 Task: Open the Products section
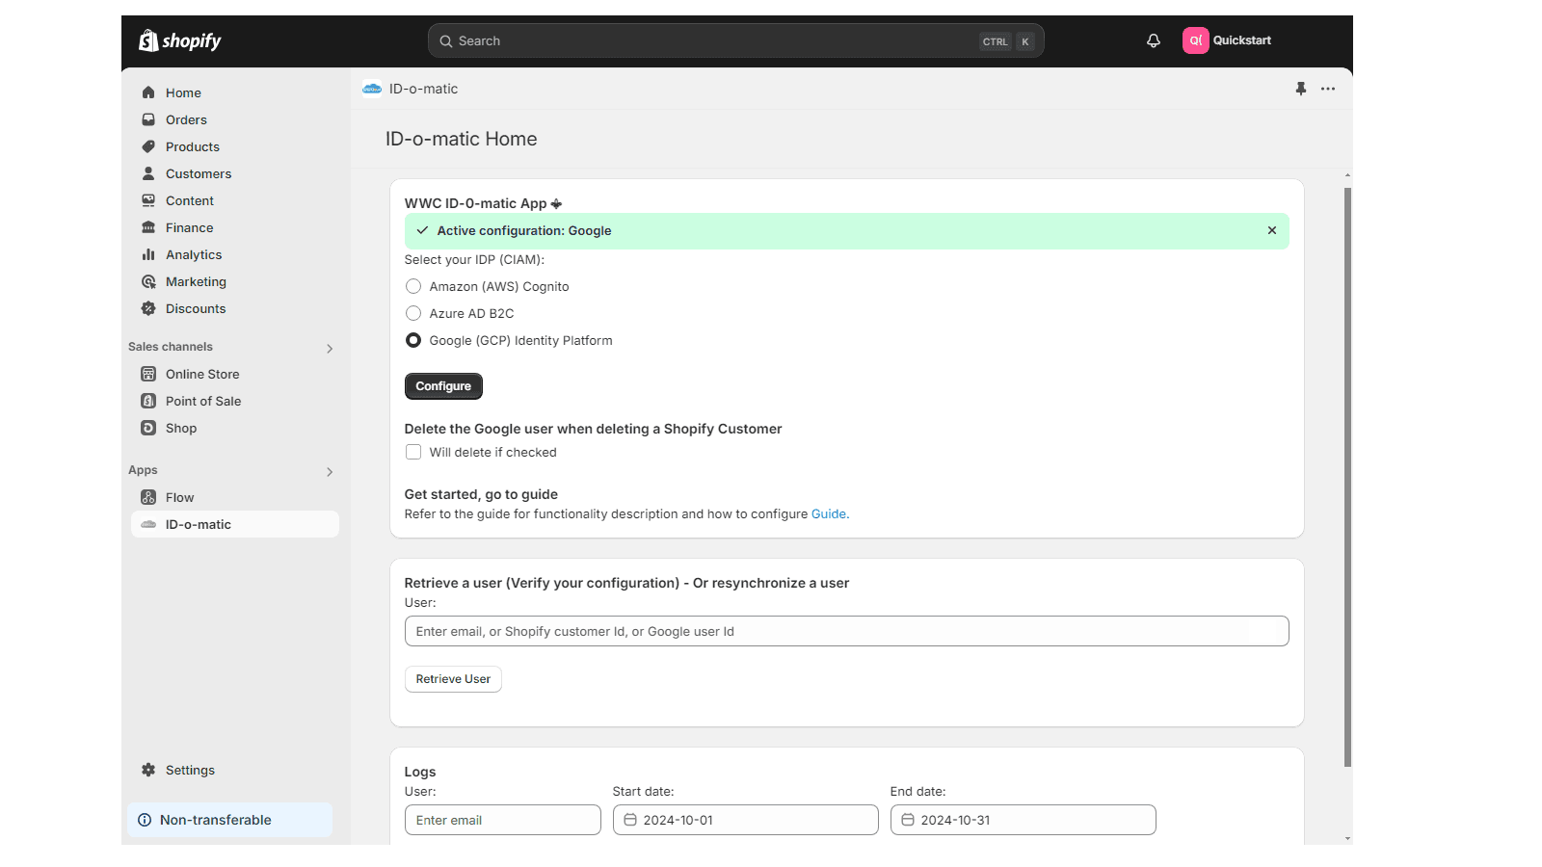[x=192, y=146]
